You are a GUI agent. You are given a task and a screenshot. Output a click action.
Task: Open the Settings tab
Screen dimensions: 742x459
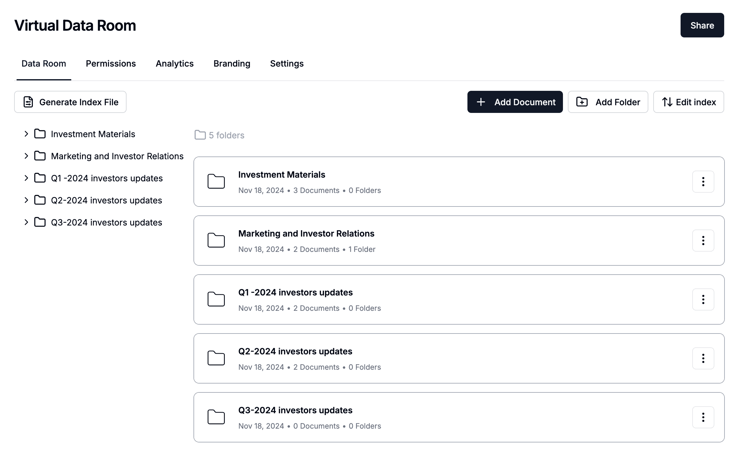287,64
